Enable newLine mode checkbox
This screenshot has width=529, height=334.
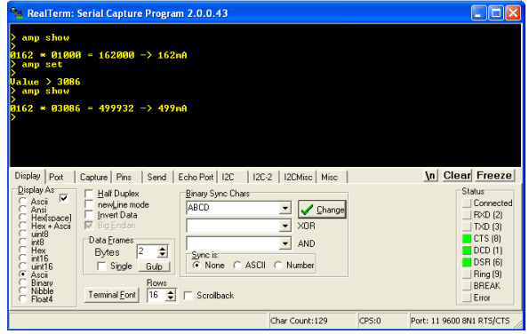[x=89, y=204]
